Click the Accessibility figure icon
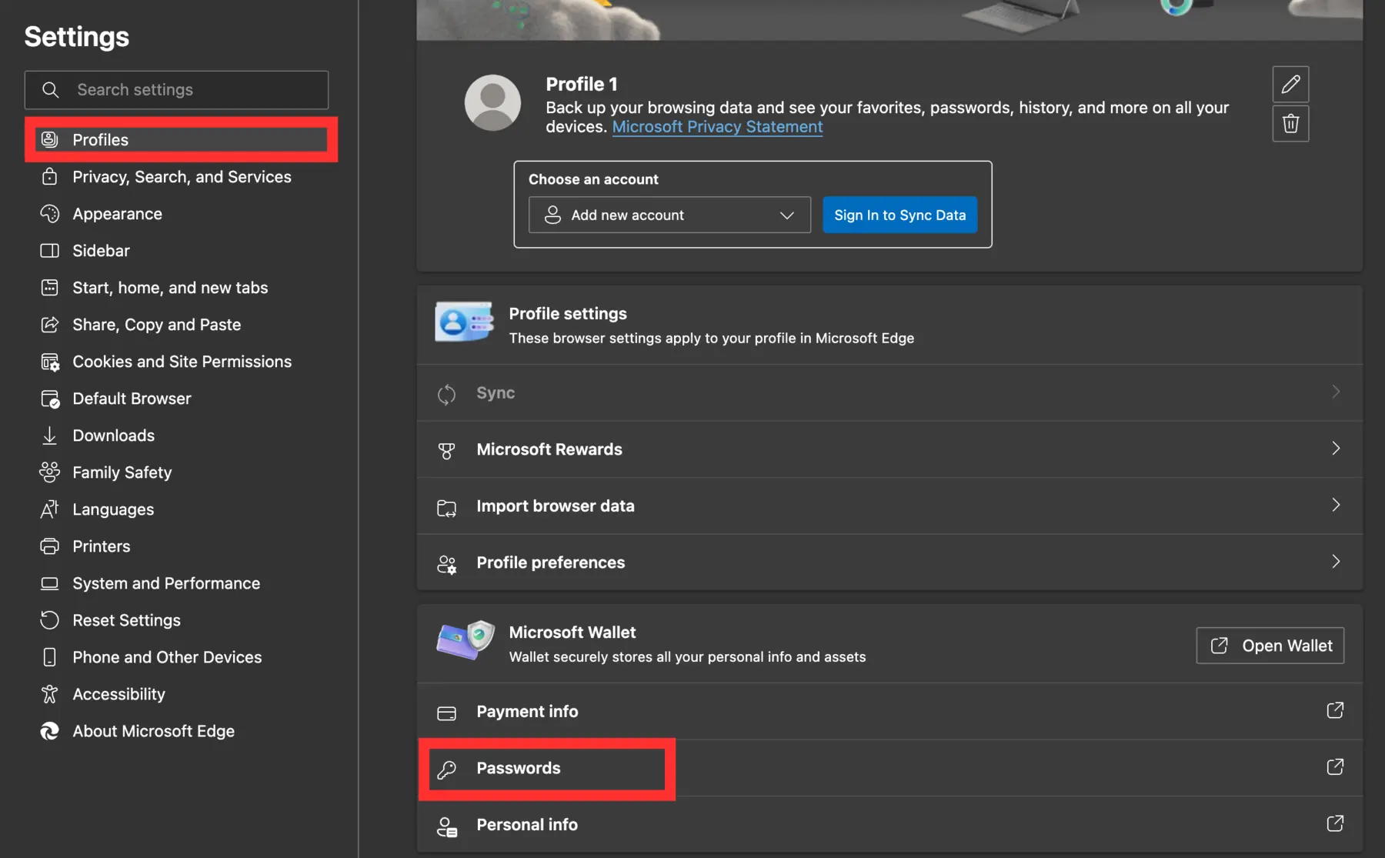 [x=50, y=694]
